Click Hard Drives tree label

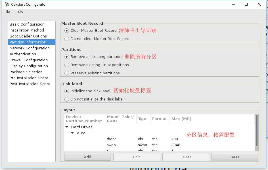click(82, 127)
